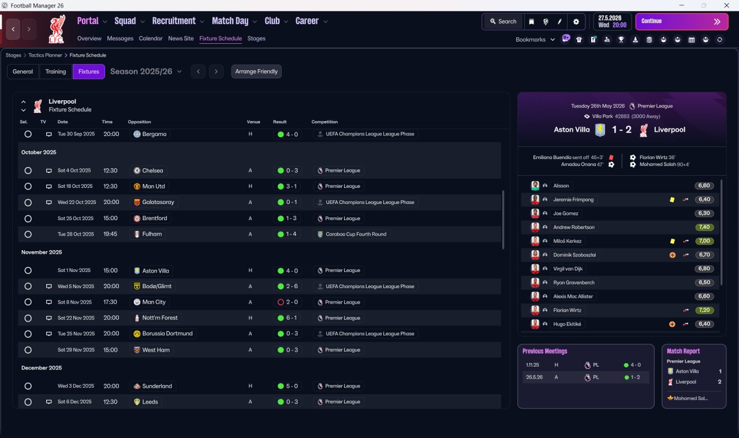The image size is (739, 438).
Task: Select the radio button for the Nott'm Forest fixture
Action: 28,318
